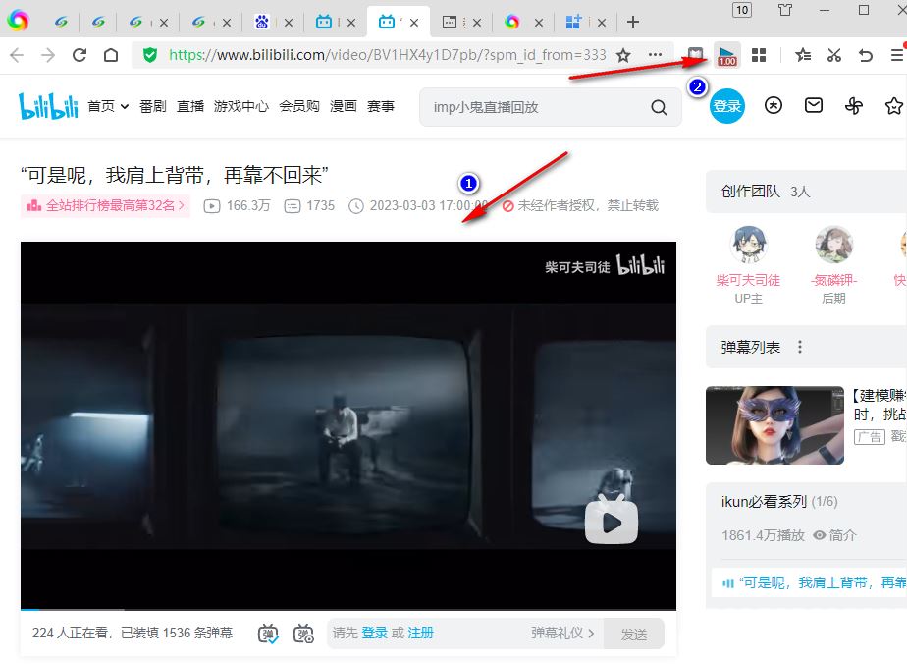Open danmaku list options dots
Screen dimensions: 907x664
[x=800, y=347]
